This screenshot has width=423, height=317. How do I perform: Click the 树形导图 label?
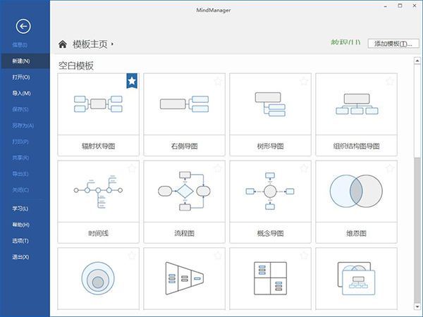[x=270, y=146]
